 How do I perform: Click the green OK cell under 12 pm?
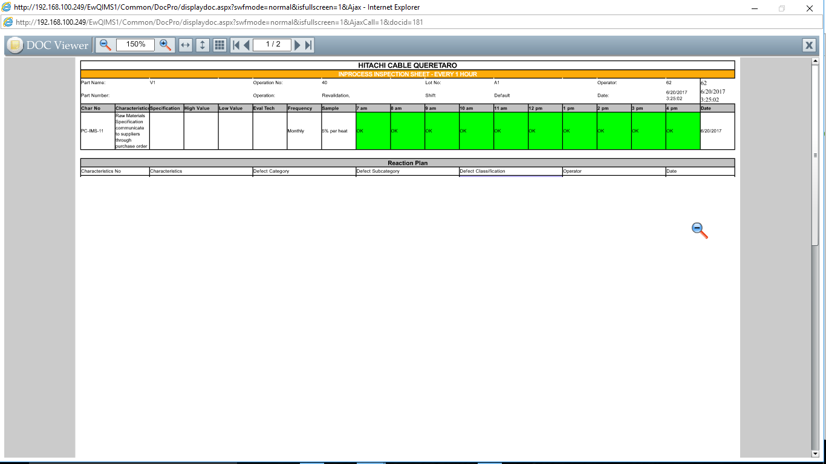click(546, 130)
